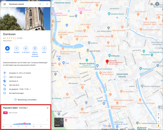
Task: Click the In de buurt icon
Action: pyautogui.click(x=26, y=48)
